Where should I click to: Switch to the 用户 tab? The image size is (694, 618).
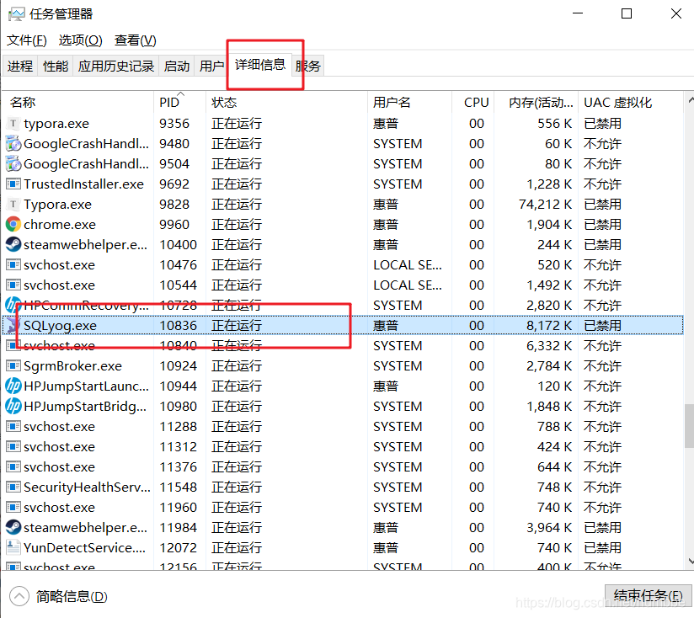click(211, 66)
